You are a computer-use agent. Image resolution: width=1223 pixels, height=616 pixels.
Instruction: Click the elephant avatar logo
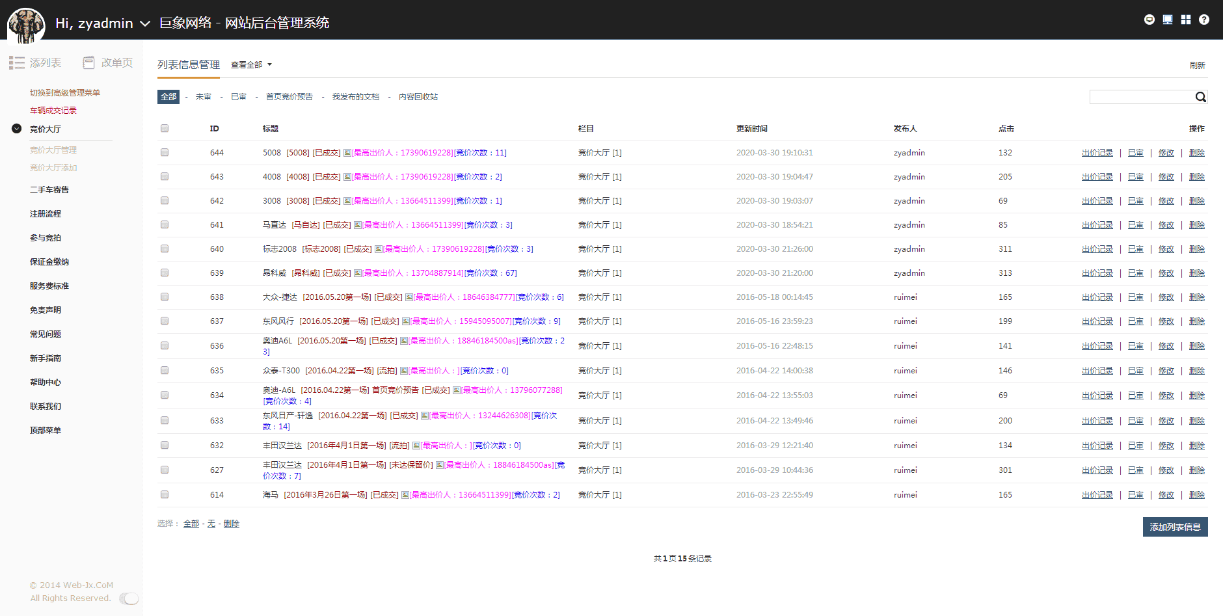26,25
